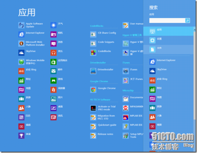Open the Weather sun app
Screen dimensions: 197x153
tap(57, 25)
